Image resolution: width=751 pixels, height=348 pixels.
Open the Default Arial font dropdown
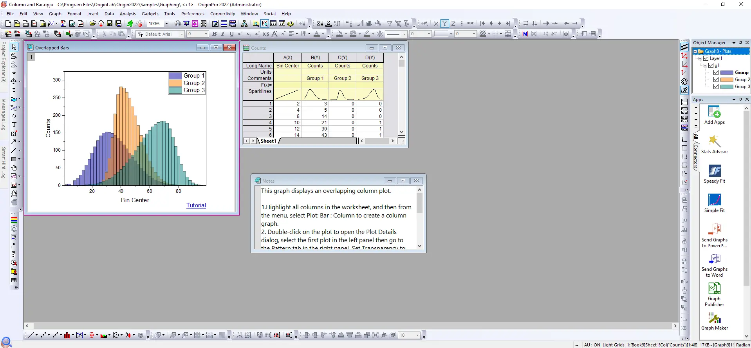click(x=182, y=34)
